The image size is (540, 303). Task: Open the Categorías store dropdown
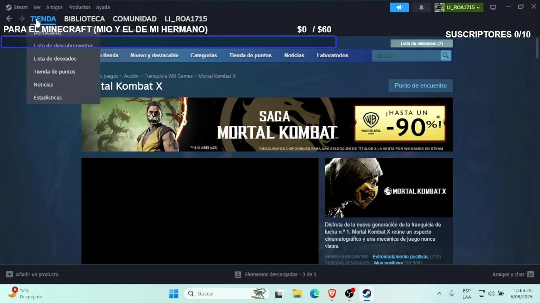click(x=203, y=56)
